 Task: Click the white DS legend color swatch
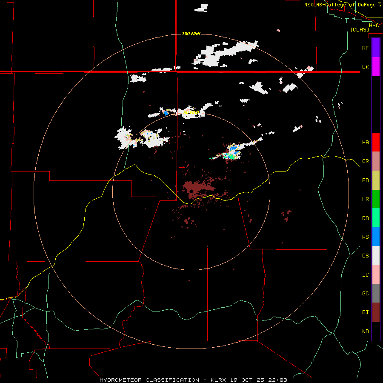tap(376, 255)
